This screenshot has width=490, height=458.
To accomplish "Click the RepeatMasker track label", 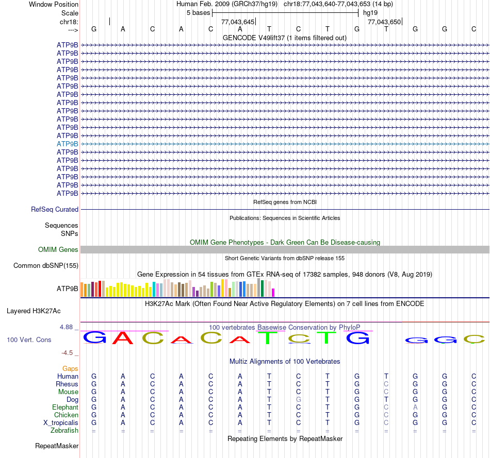I will [57, 446].
